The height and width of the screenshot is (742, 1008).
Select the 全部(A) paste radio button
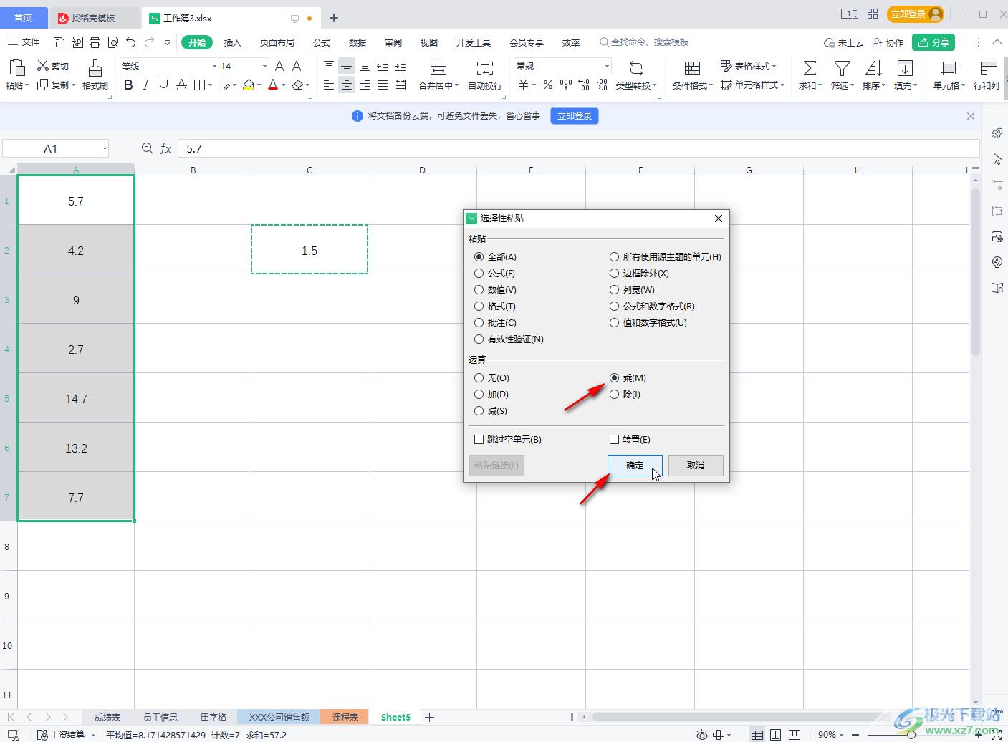pos(479,256)
